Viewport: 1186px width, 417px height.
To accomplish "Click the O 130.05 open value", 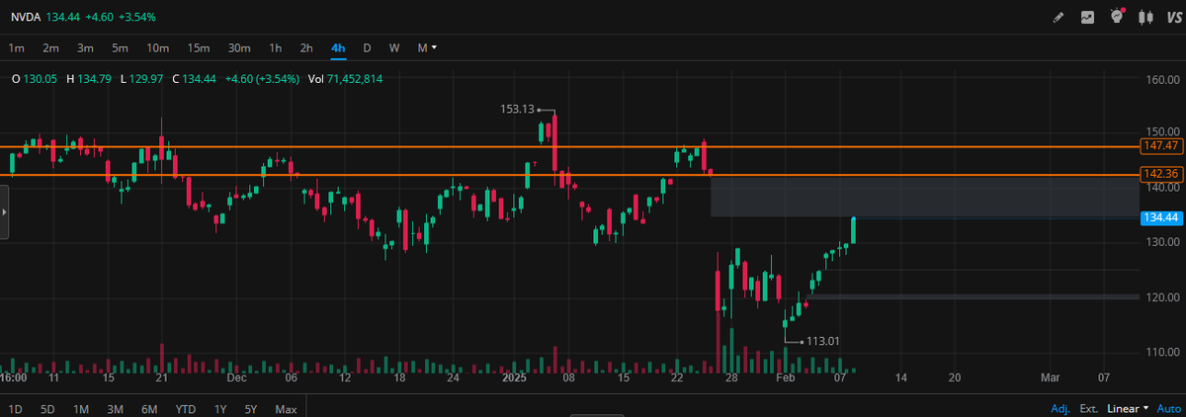I will tap(33, 78).
